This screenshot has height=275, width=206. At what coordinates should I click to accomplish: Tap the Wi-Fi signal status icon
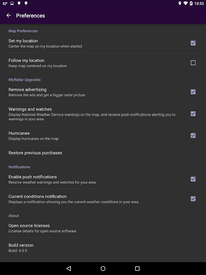[x=186, y=3]
